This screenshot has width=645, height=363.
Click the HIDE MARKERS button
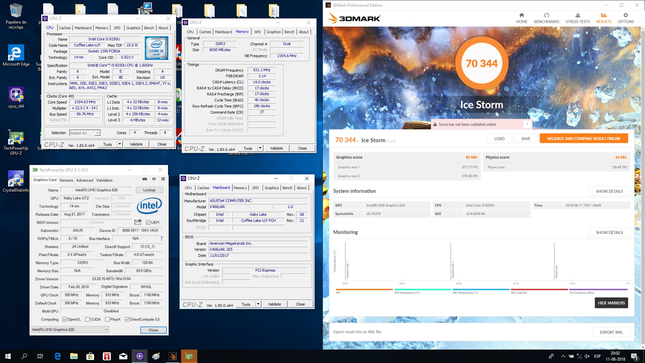click(611, 303)
